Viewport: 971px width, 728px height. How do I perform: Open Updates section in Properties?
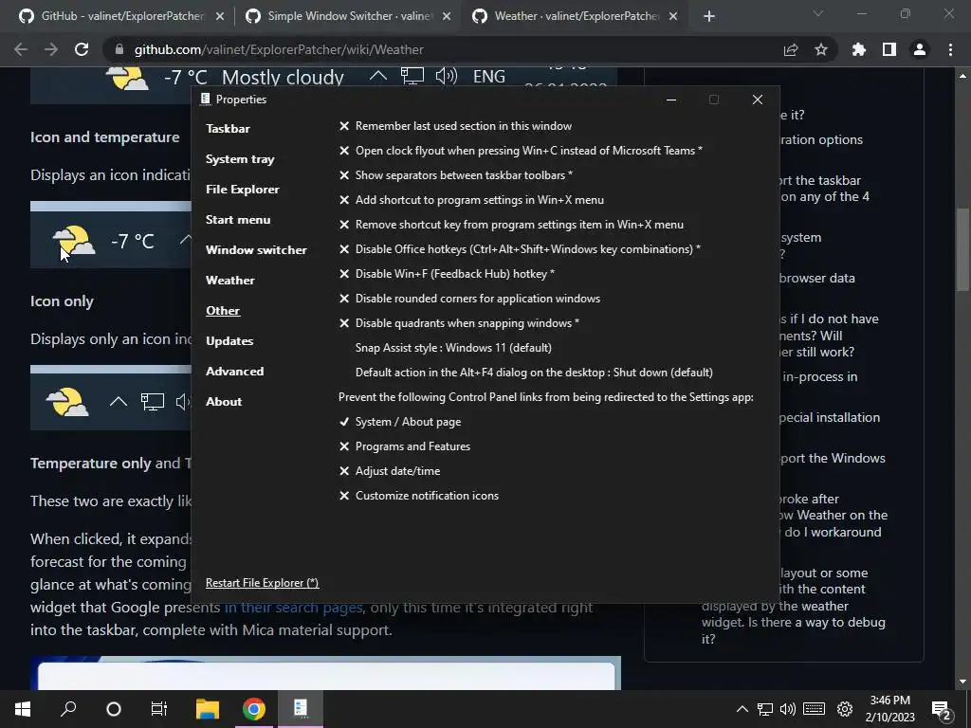pos(229,341)
